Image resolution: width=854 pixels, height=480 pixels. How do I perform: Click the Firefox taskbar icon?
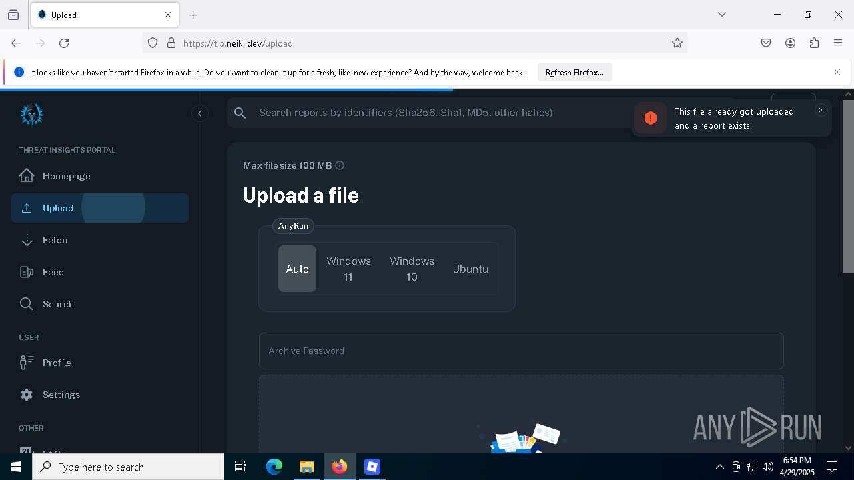click(340, 467)
